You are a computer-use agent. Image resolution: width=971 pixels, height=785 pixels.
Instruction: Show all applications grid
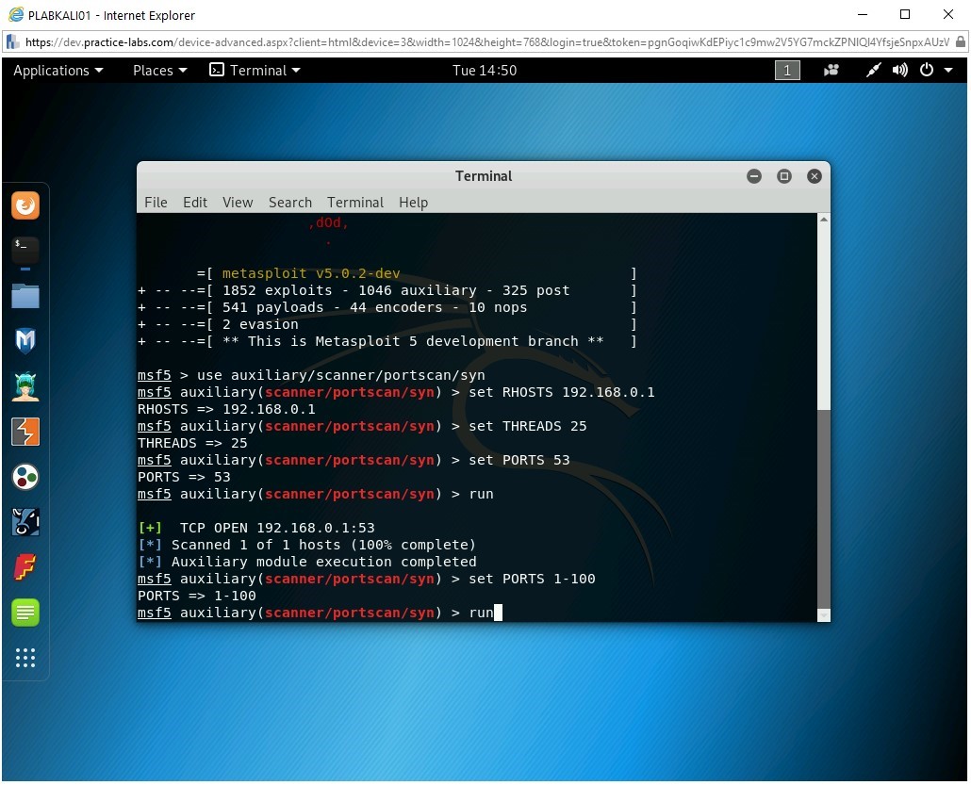(25, 658)
